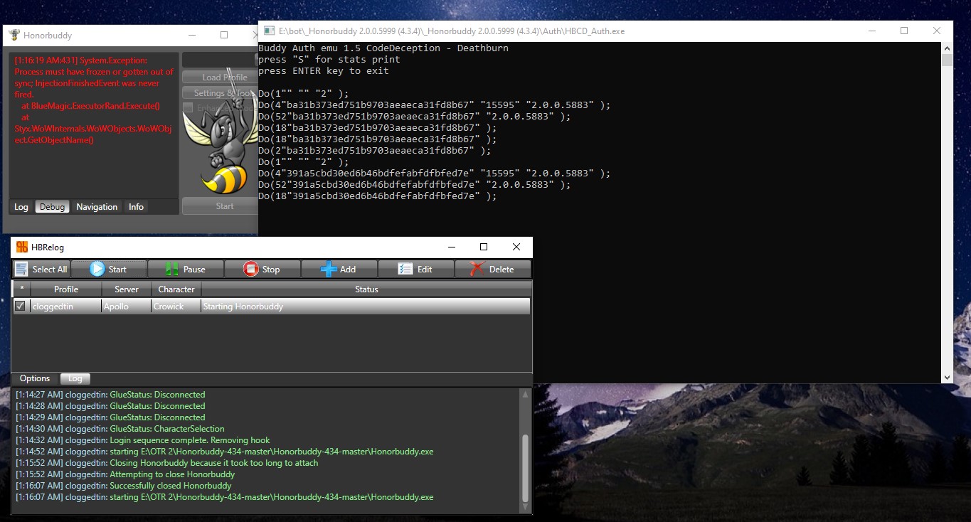Open the Info tab in Honorbuddy
The height and width of the screenshot is (522, 971).
(x=136, y=207)
